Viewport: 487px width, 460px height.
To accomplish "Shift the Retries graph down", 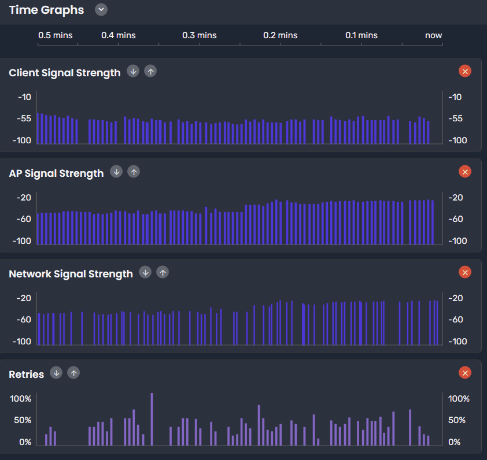I will click(x=56, y=373).
